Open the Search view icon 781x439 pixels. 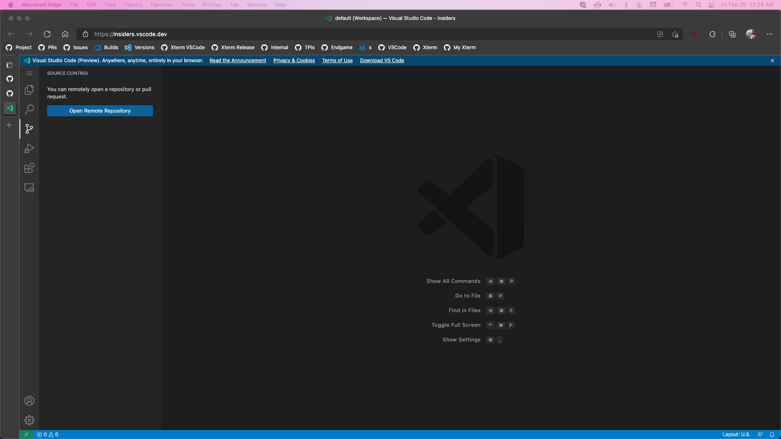pos(29,109)
